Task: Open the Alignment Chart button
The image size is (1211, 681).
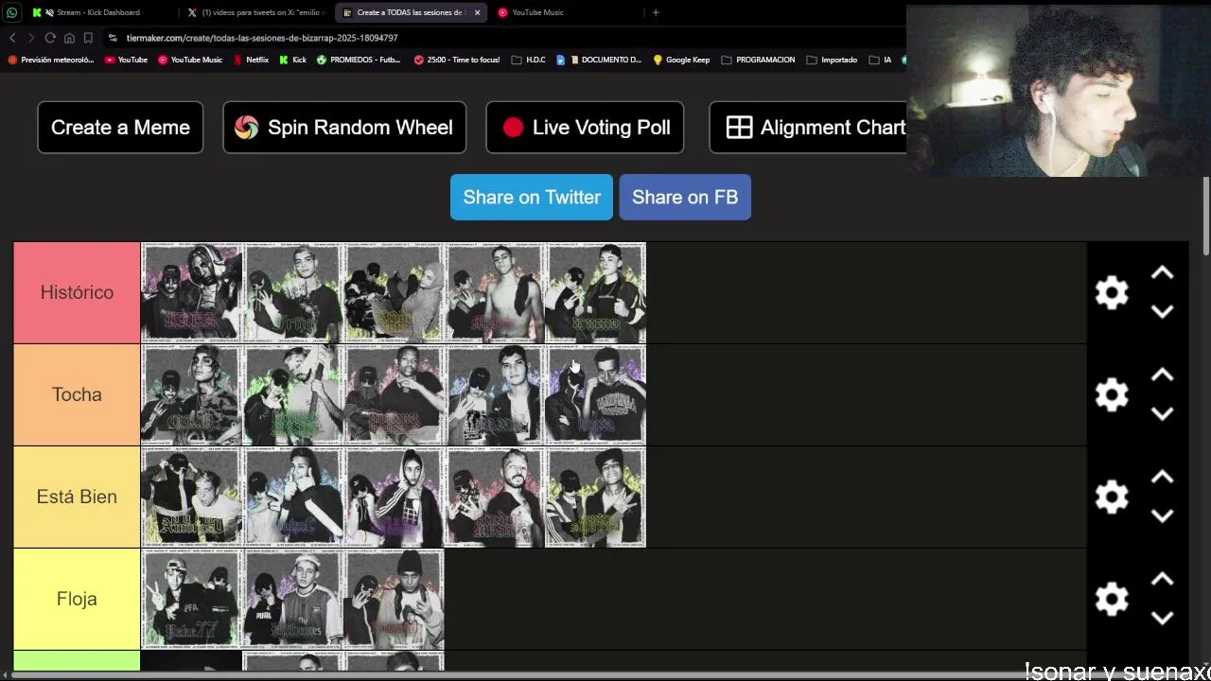Action: coord(808,128)
